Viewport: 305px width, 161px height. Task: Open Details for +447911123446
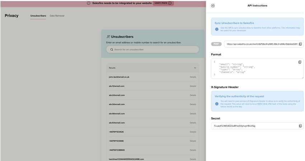(193, 141)
